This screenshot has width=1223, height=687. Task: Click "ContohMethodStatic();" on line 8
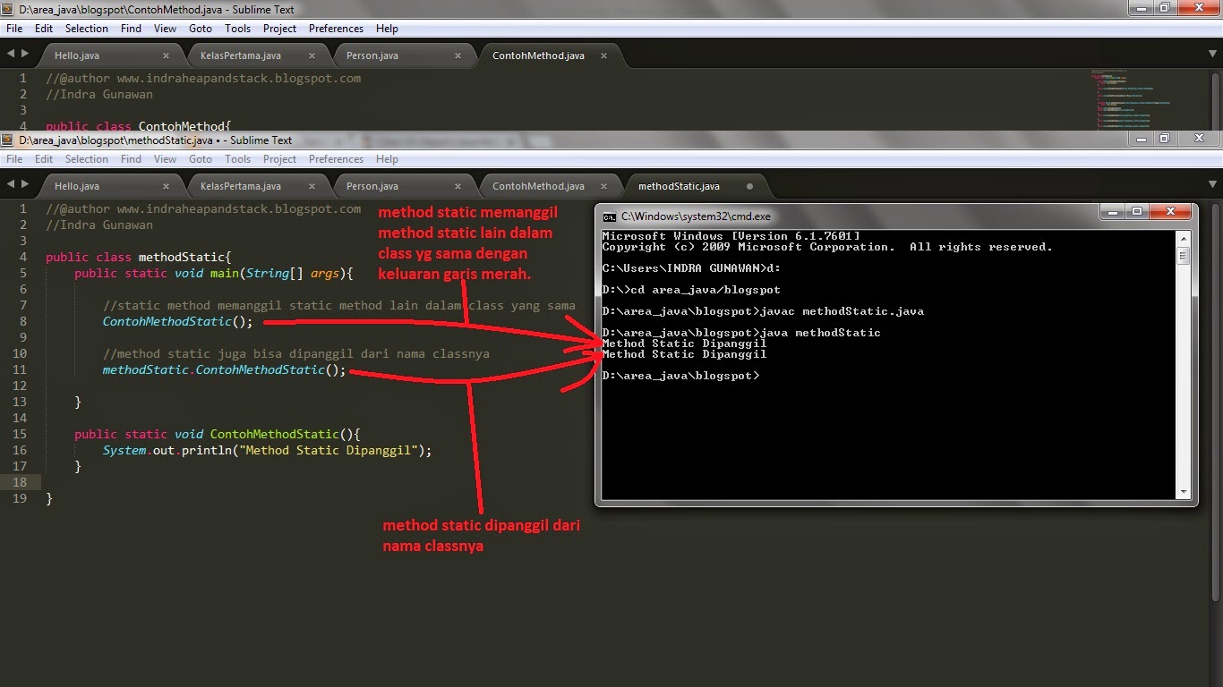click(178, 321)
